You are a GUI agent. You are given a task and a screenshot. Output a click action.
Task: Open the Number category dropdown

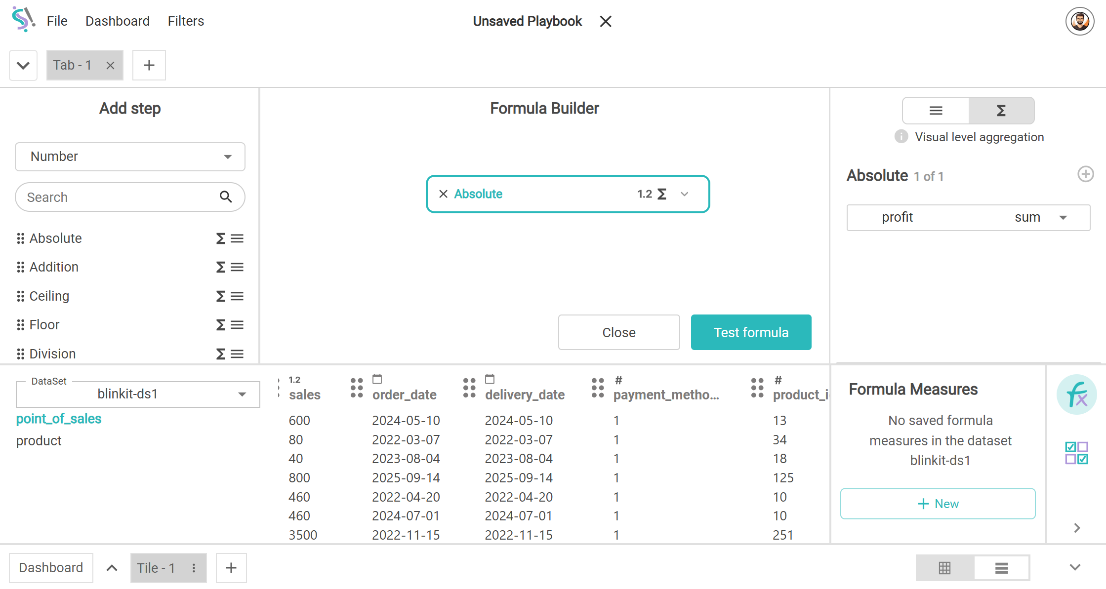point(130,157)
